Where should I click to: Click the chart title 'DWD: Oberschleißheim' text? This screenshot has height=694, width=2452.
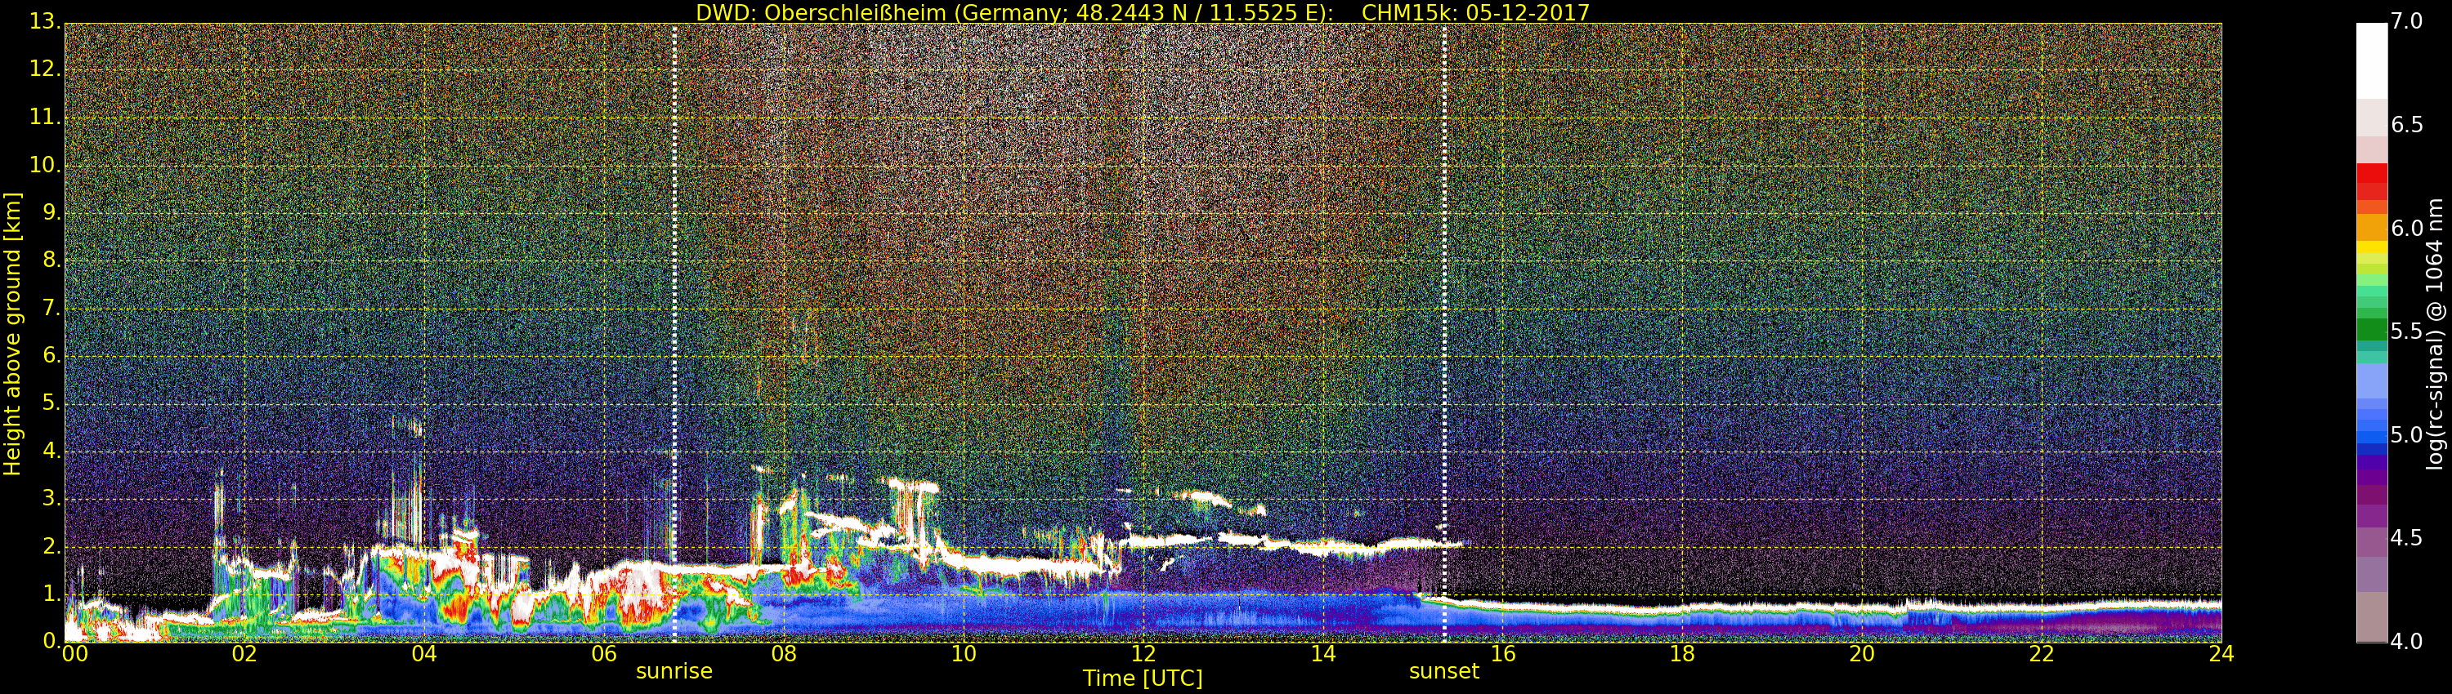[821, 12]
